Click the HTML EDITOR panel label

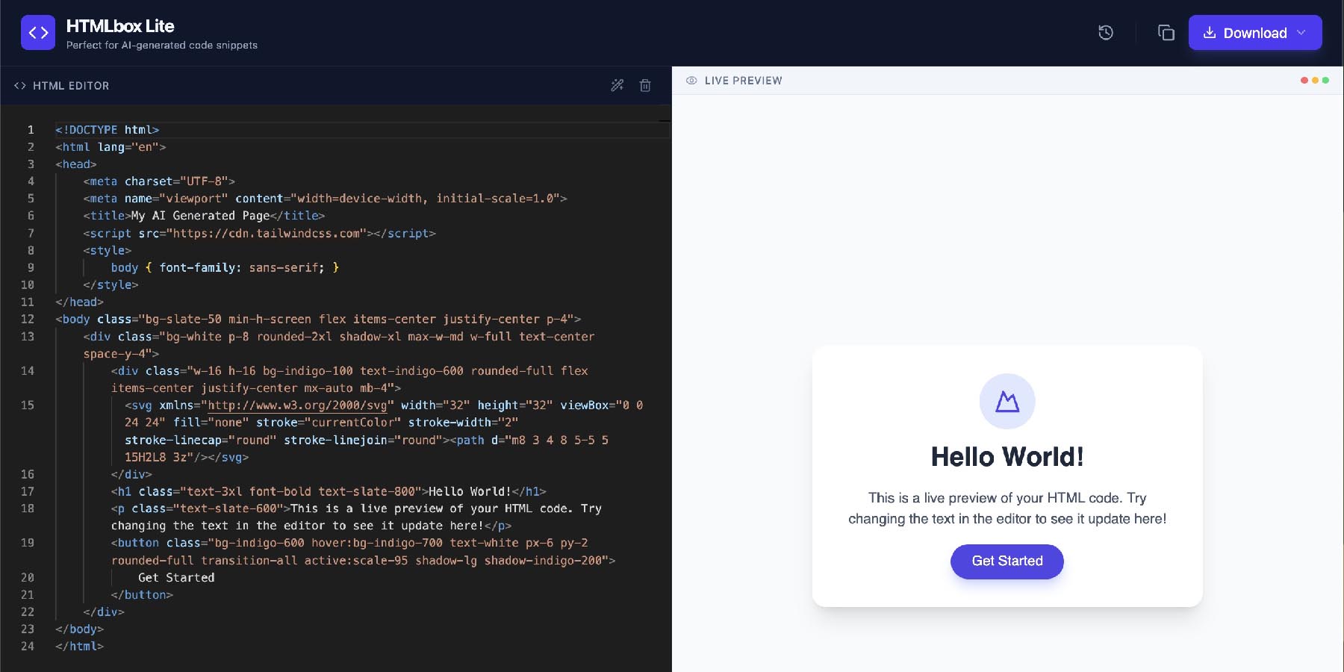[x=71, y=86]
